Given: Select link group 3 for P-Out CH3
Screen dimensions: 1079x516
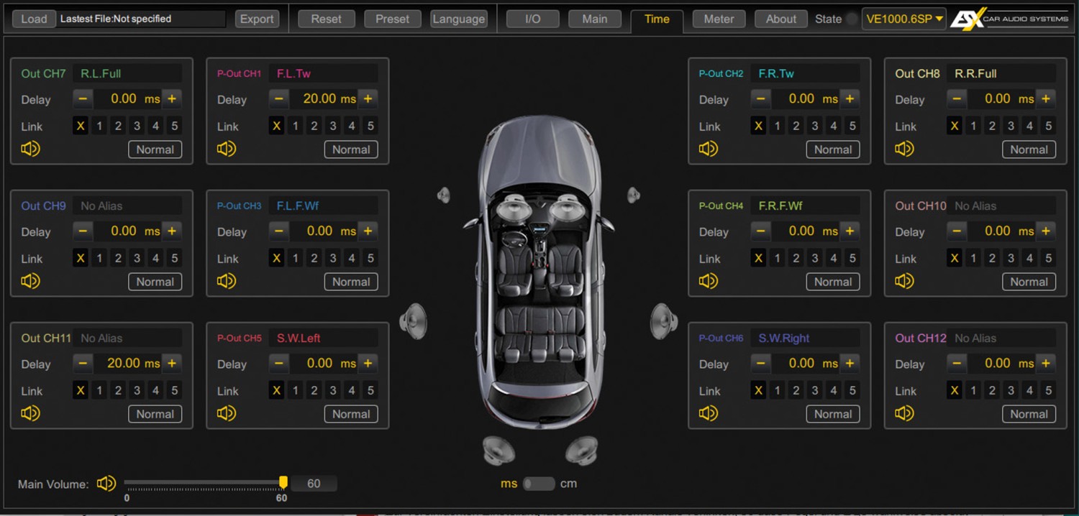Looking at the screenshot, I should [x=333, y=258].
